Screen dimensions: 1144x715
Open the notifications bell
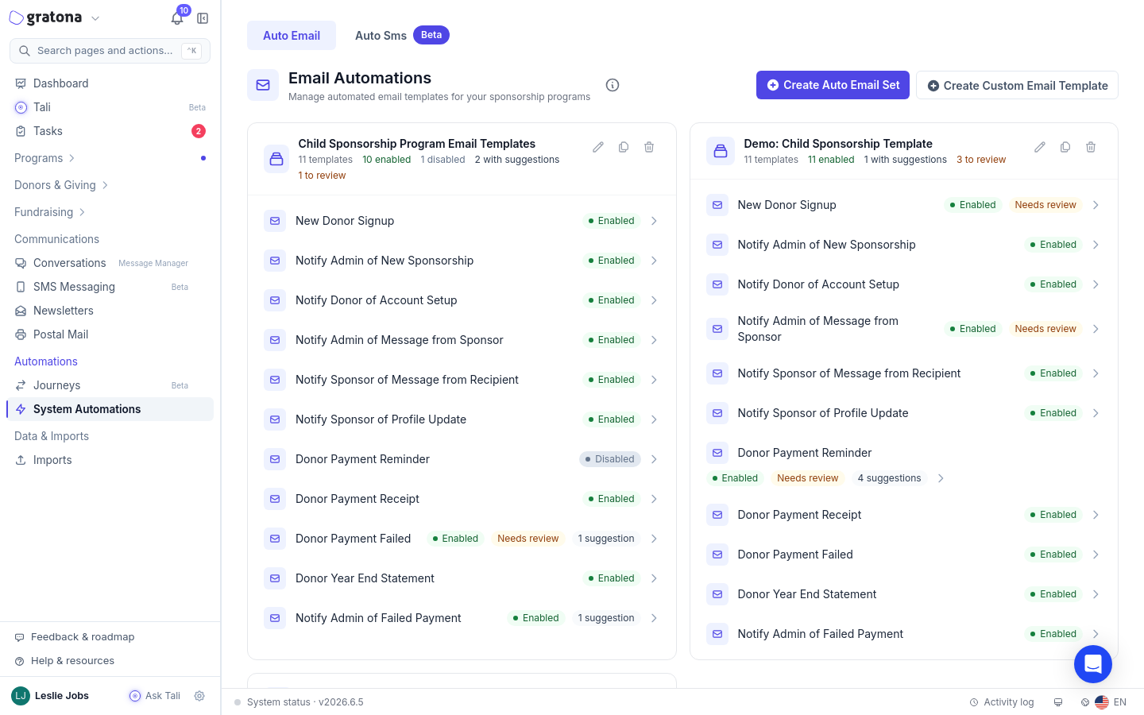(x=177, y=18)
